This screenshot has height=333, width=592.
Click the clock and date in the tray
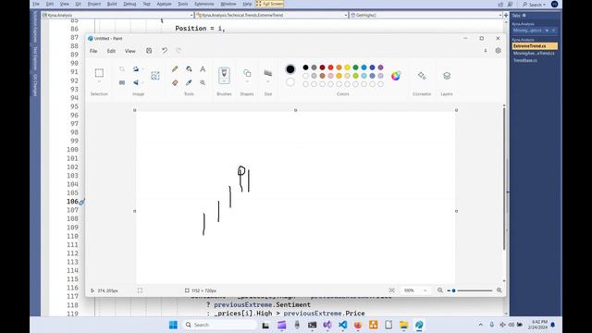tap(538, 325)
